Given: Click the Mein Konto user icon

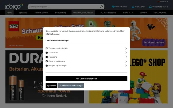Looking at the screenshot, I should coord(133,7).
